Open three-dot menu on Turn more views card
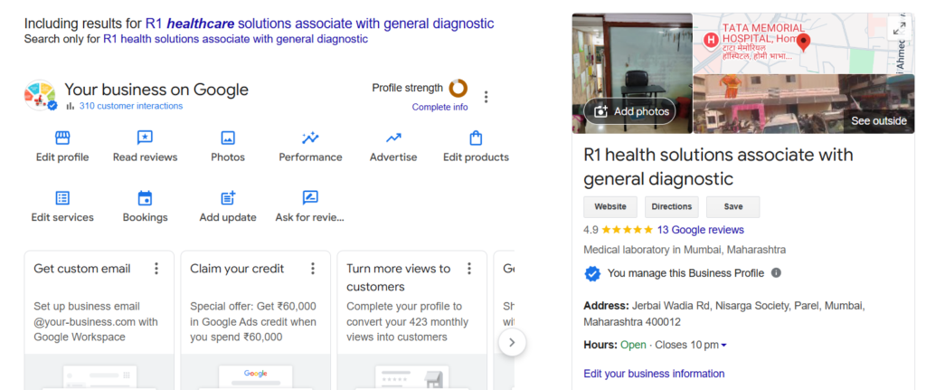Image resolution: width=926 pixels, height=390 pixels. [469, 269]
